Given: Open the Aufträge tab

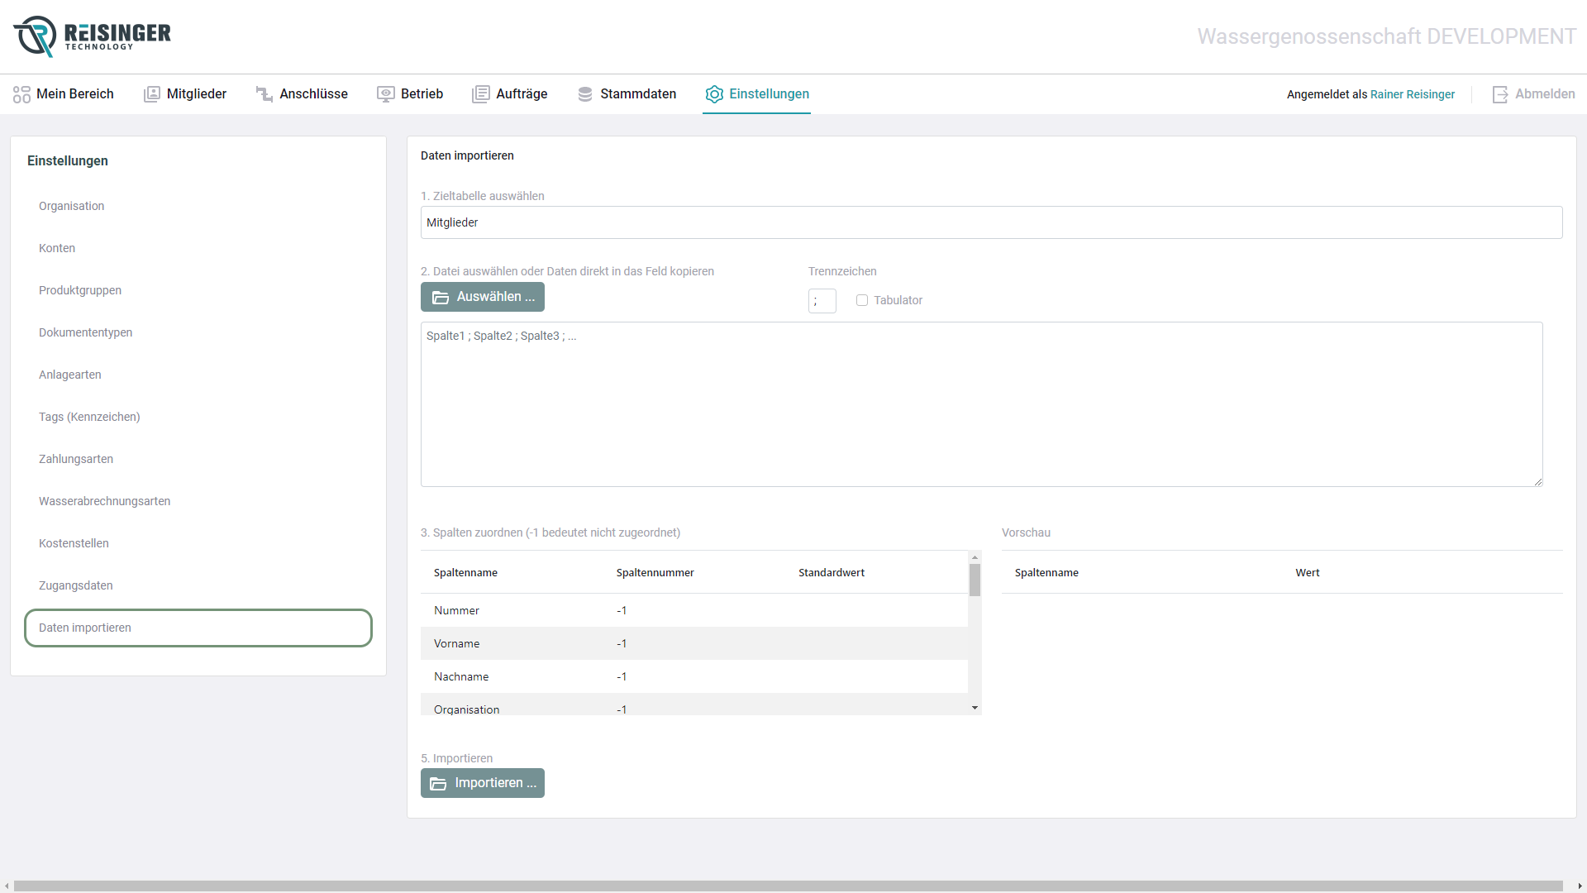Looking at the screenshot, I should coord(510,94).
